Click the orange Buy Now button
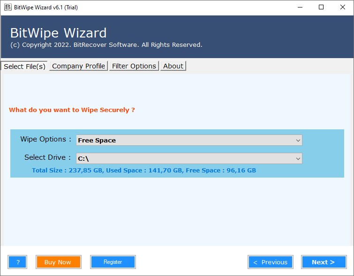Viewport: 354px width, 276px height. pos(59,262)
